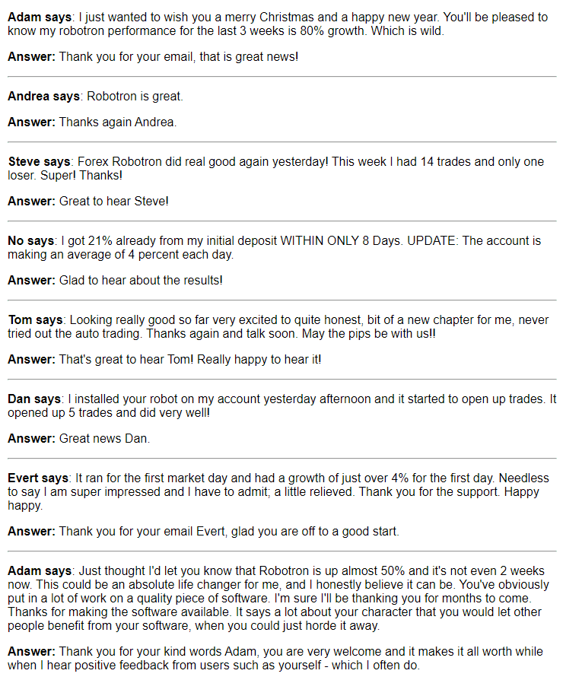Viewport: 563px width, 680px height.
Task: Click the reply 'Great news Dan.'
Action: tap(104, 438)
